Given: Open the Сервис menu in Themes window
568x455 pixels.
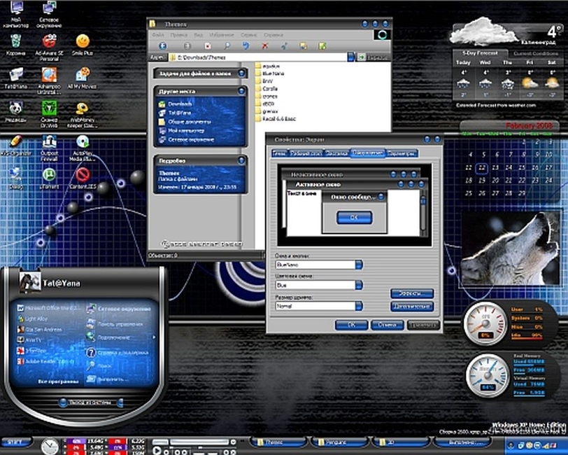Looking at the screenshot, I should [248, 35].
